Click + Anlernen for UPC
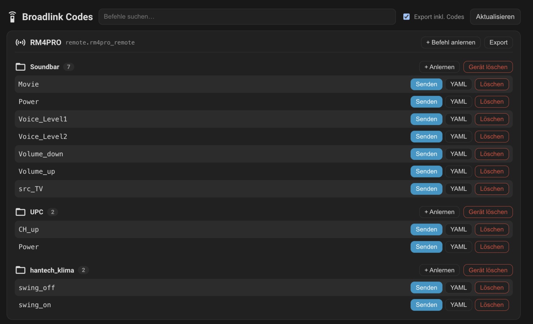The height and width of the screenshot is (324, 533). coord(439,212)
